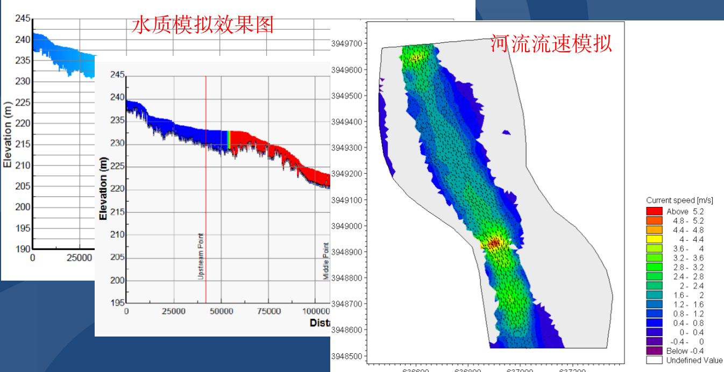Click the '0 - 0.4' blue legend swatch
This screenshot has width=724, height=372.
654,332
